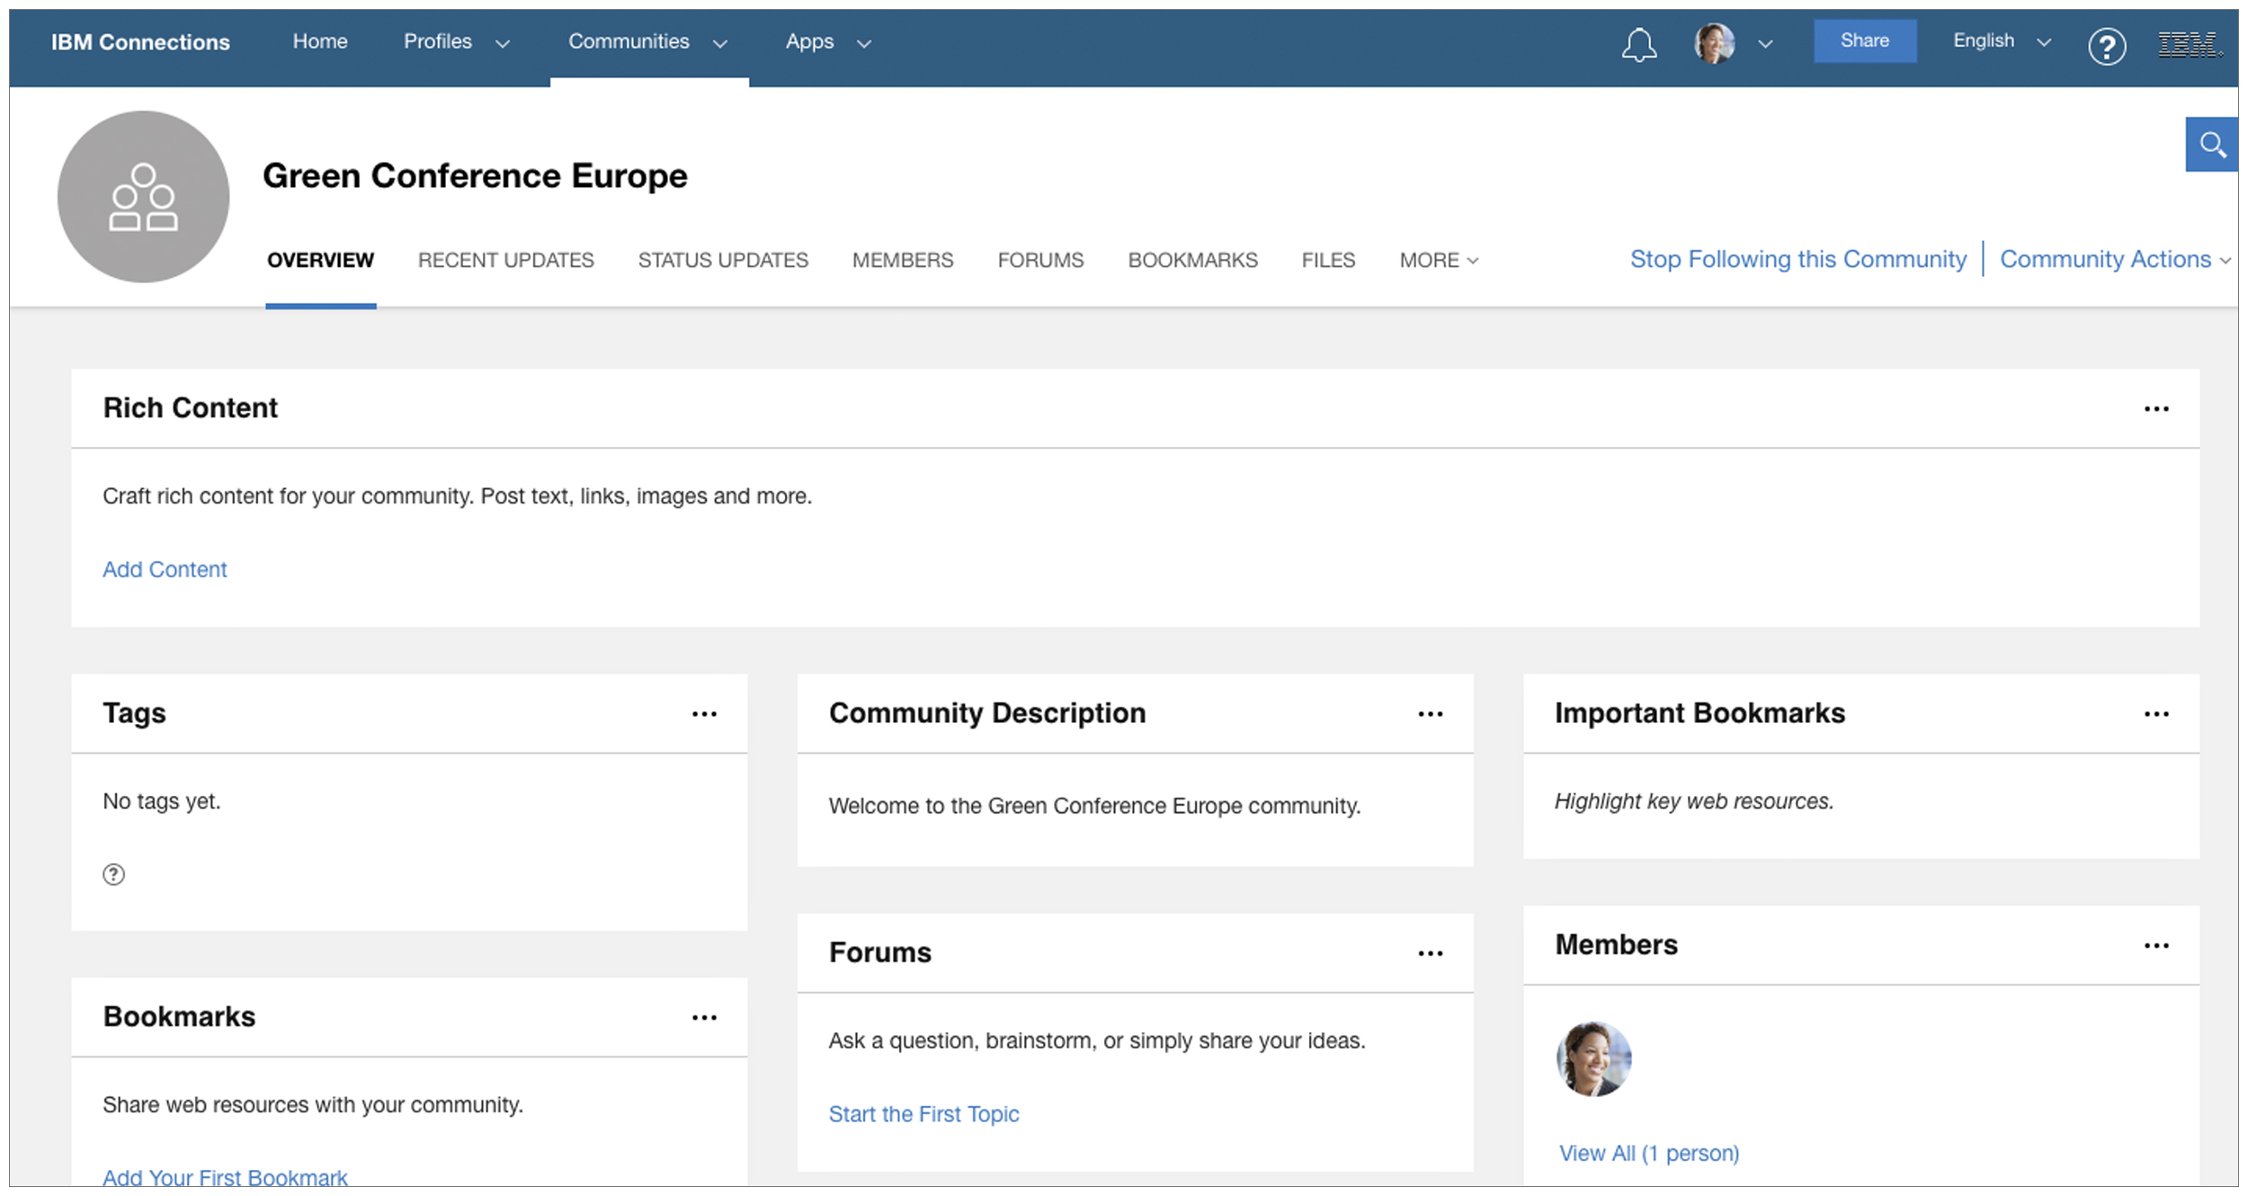Click the user avatar in top bar

point(1714,42)
